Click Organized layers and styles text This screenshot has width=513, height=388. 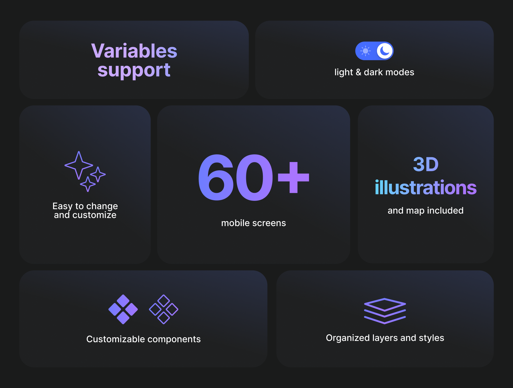(385, 338)
